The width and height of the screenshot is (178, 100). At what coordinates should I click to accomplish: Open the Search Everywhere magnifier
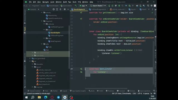pyautogui.click(x=148, y=6)
